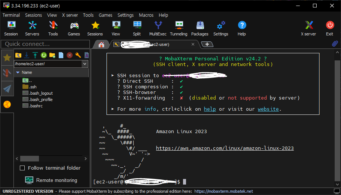341x195 pixels.
Task: Click the website link in banner
Action: 268,109
